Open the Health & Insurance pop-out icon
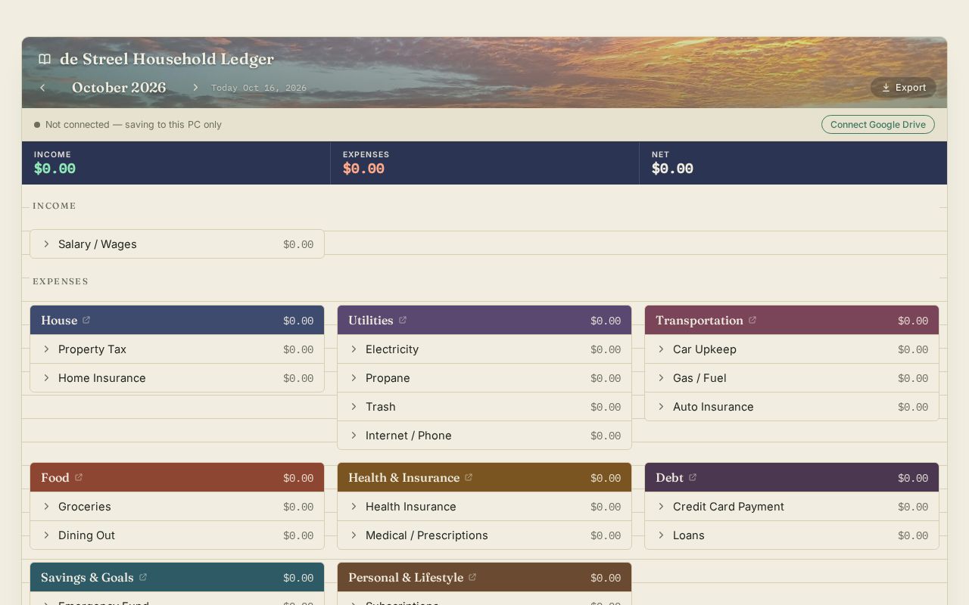Screen dimensions: 969x605 [469, 477]
